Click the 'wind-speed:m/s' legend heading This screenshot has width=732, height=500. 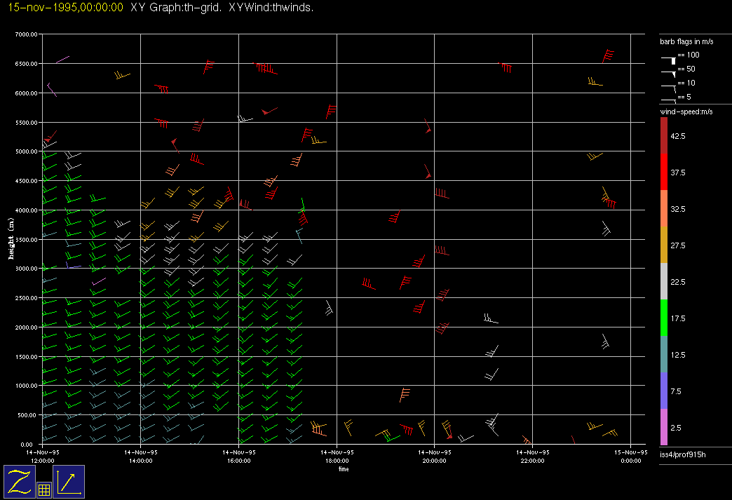click(686, 112)
